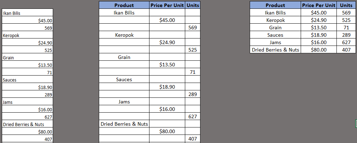Click Dried Berries & Nuts in the middle table
357x143 pixels.
pyautogui.click(x=124, y=124)
